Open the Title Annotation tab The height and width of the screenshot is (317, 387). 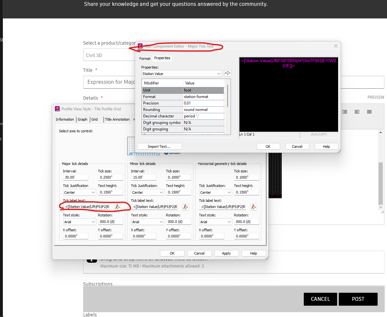[x=117, y=119]
